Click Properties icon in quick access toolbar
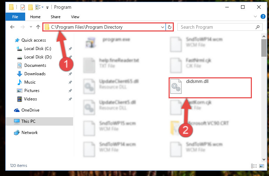Image resolution: width=269 pixels, height=176 pixels. (23, 7)
